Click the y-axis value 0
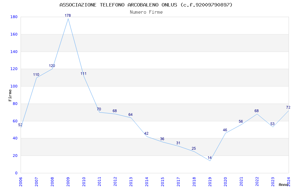Viewport: 292px width, 188px height. coord(16,173)
